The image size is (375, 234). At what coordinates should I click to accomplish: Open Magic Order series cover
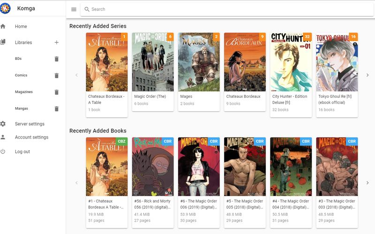(153, 62)
